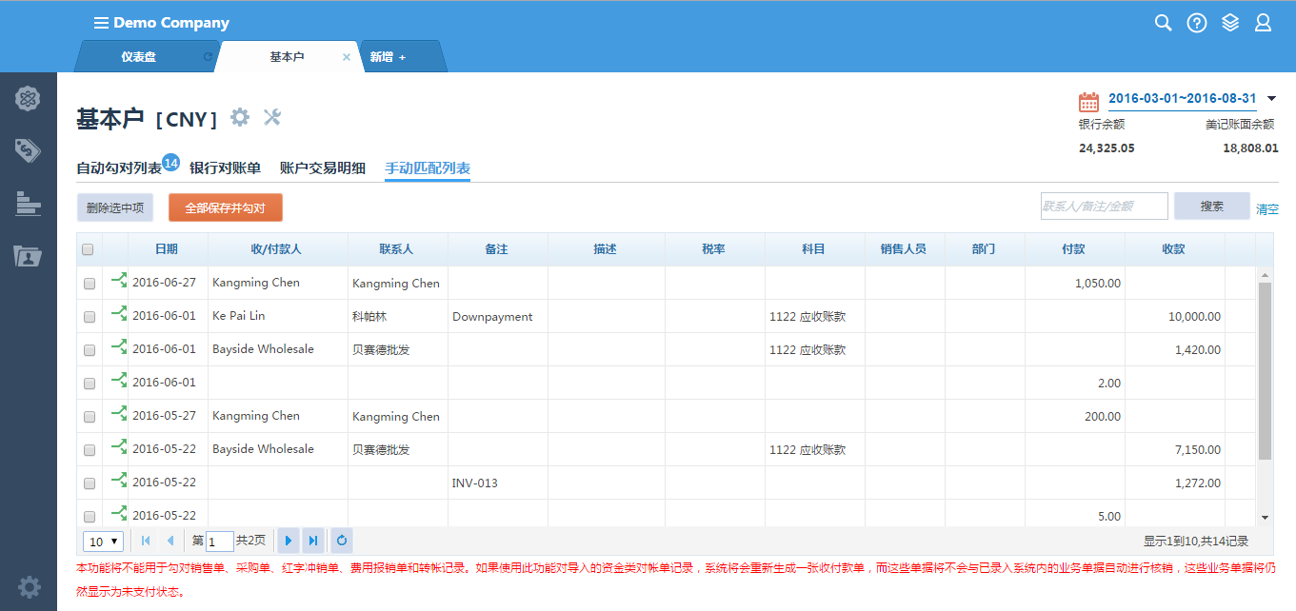This screenshot has width=1296, height=611.
Task: Open the page size dropdown showing 10
Action: point(104,542)
